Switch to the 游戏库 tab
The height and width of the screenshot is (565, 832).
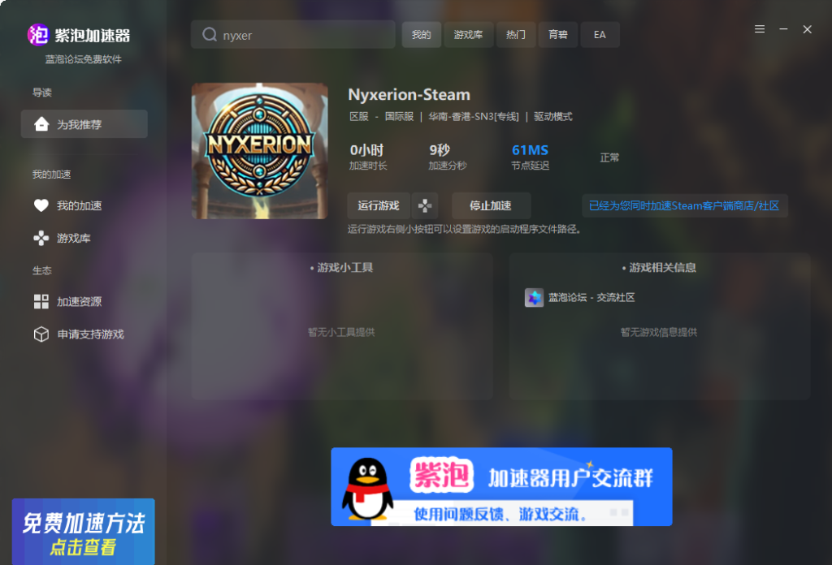tap(469, 34)
